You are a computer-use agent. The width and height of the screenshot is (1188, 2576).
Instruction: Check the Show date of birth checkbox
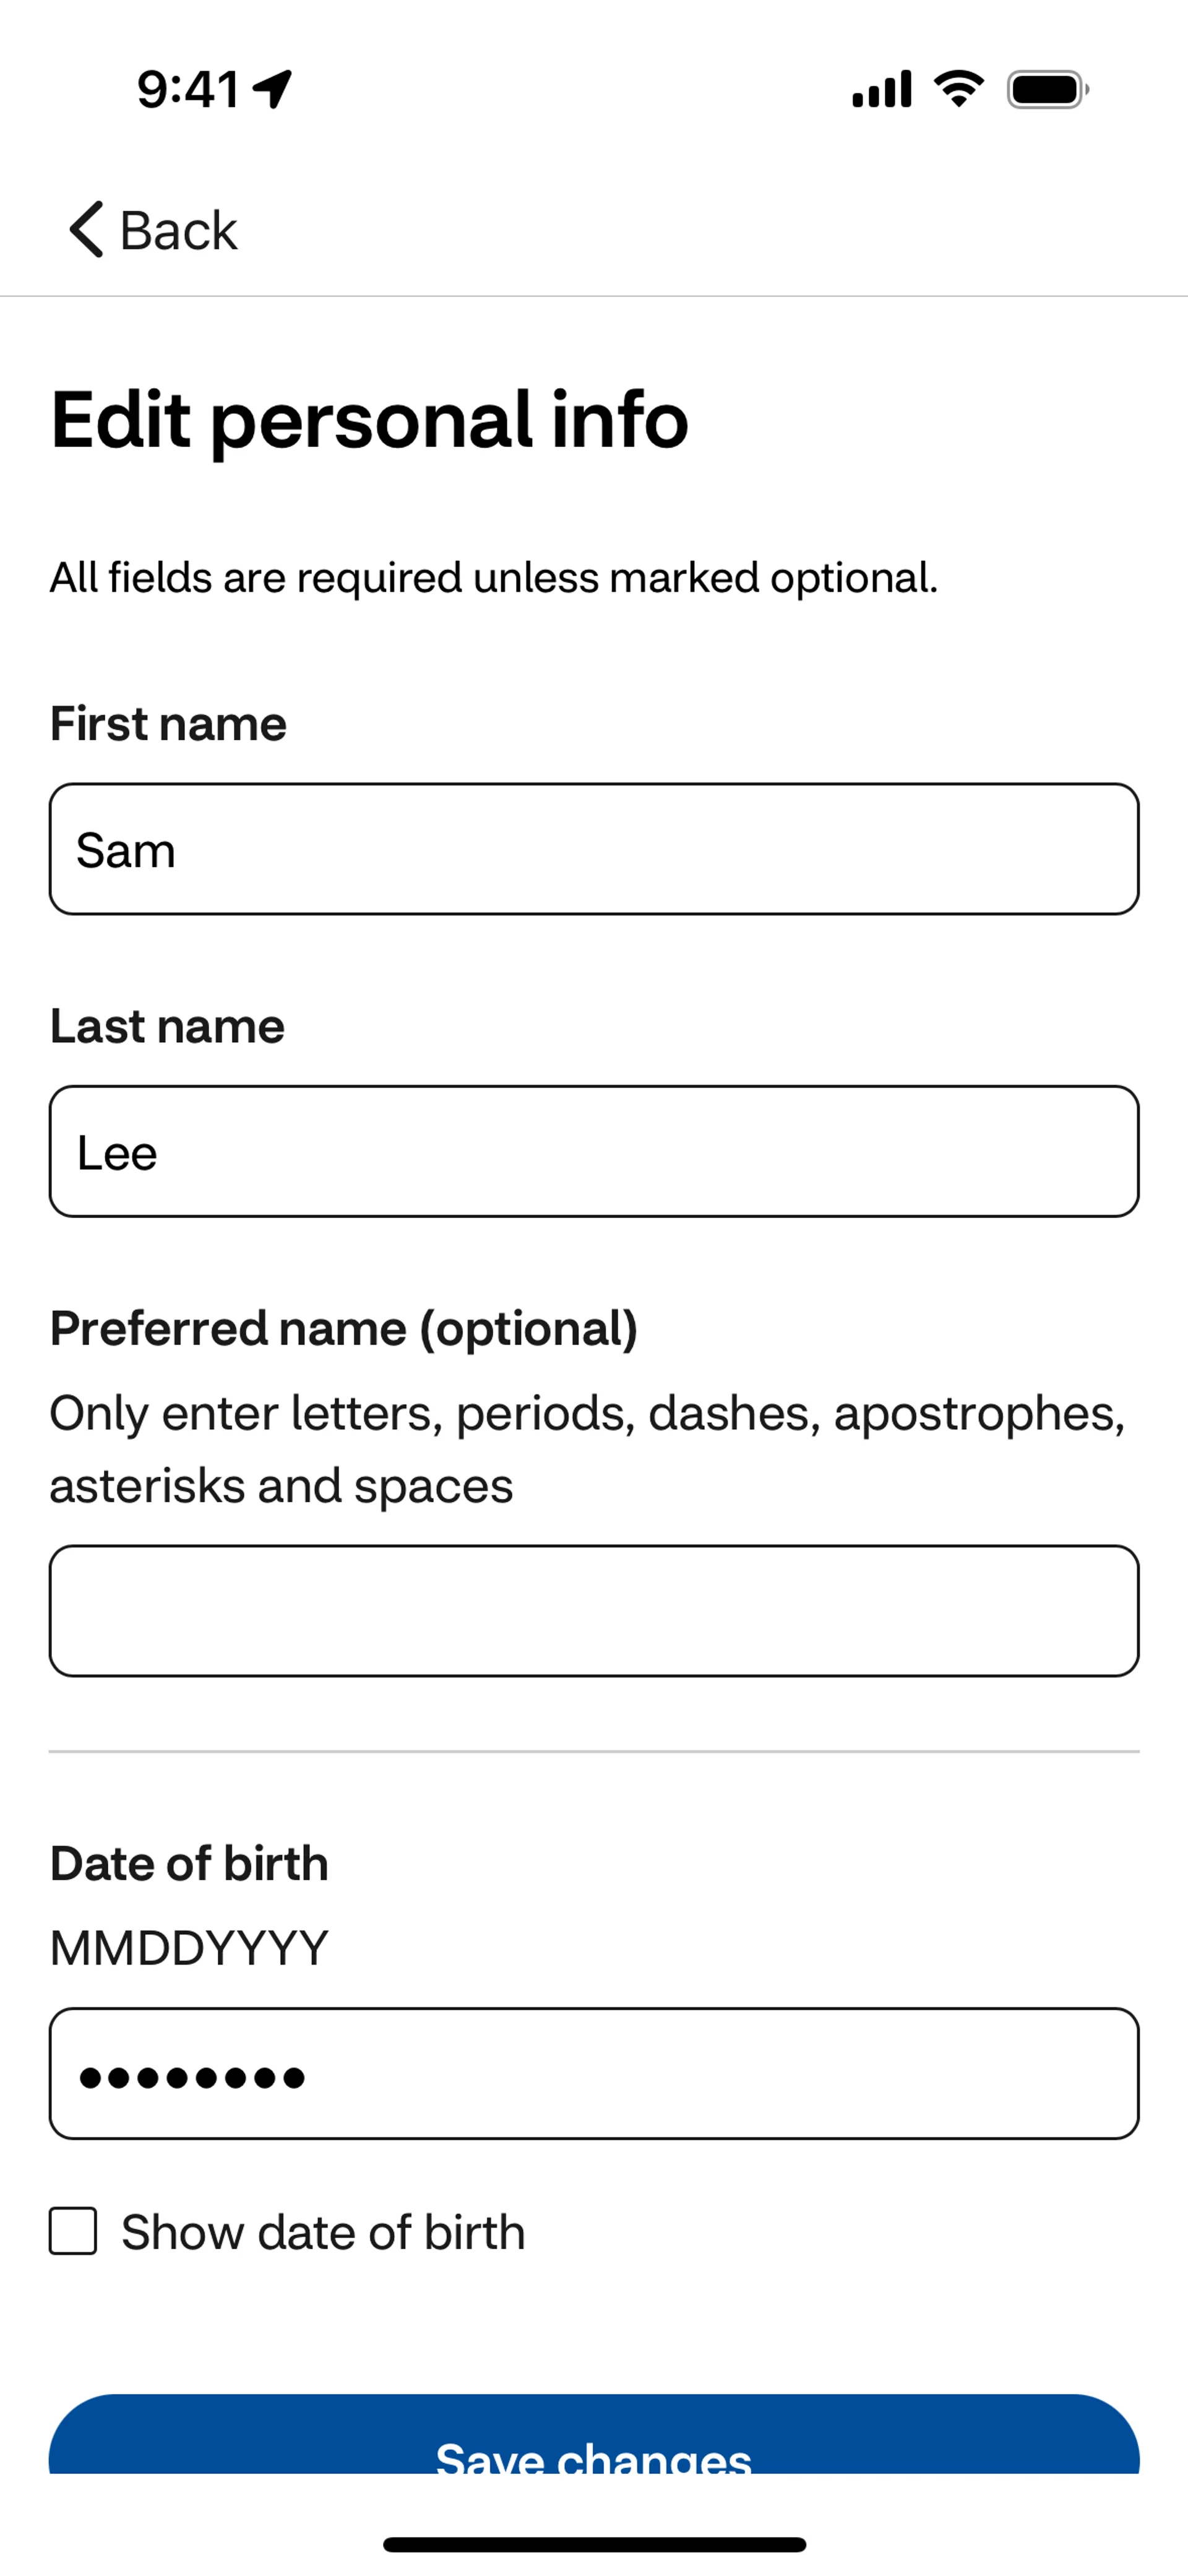tap(74, 2231)
